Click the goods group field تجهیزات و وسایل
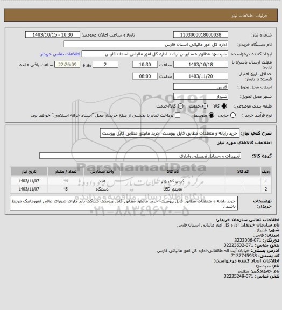Screen dimensions: 282x310 [140, 156]
